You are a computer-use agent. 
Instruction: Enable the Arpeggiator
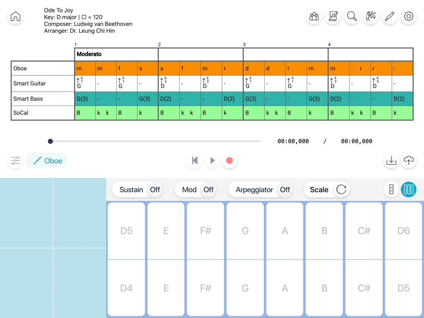(285, 190)
